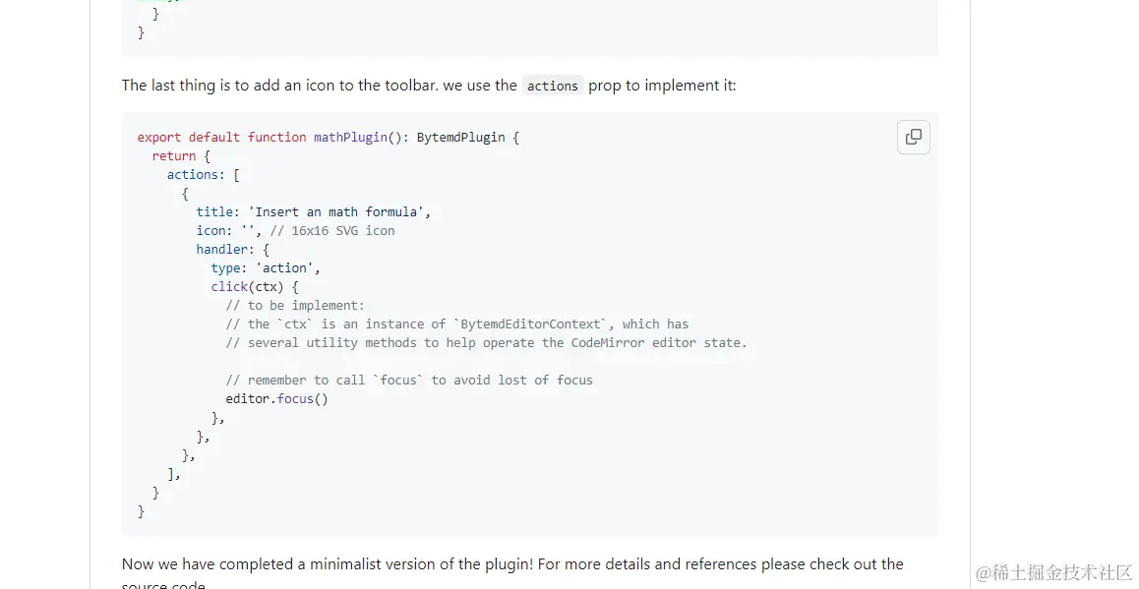1139x589 pixels.
Task: Click the 'to be implement' comment line
Action: pos(295,306)
